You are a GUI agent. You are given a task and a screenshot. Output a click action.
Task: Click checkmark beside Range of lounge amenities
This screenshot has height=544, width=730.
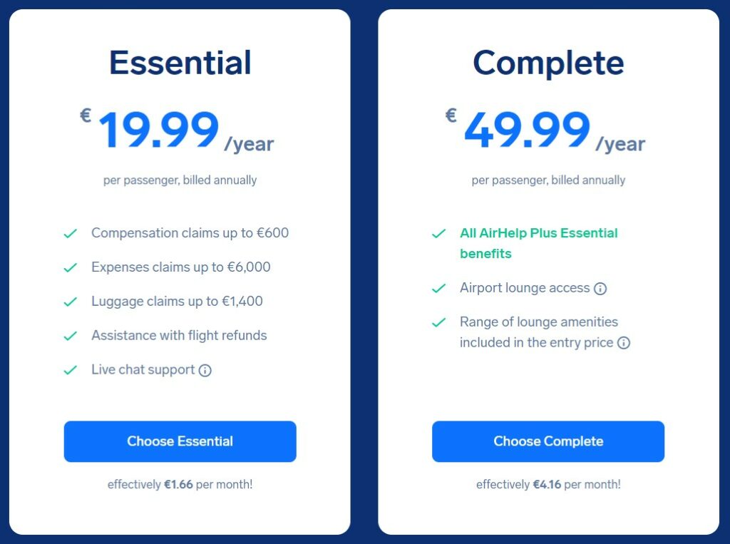pyautogui.click(x=438, y=322)
